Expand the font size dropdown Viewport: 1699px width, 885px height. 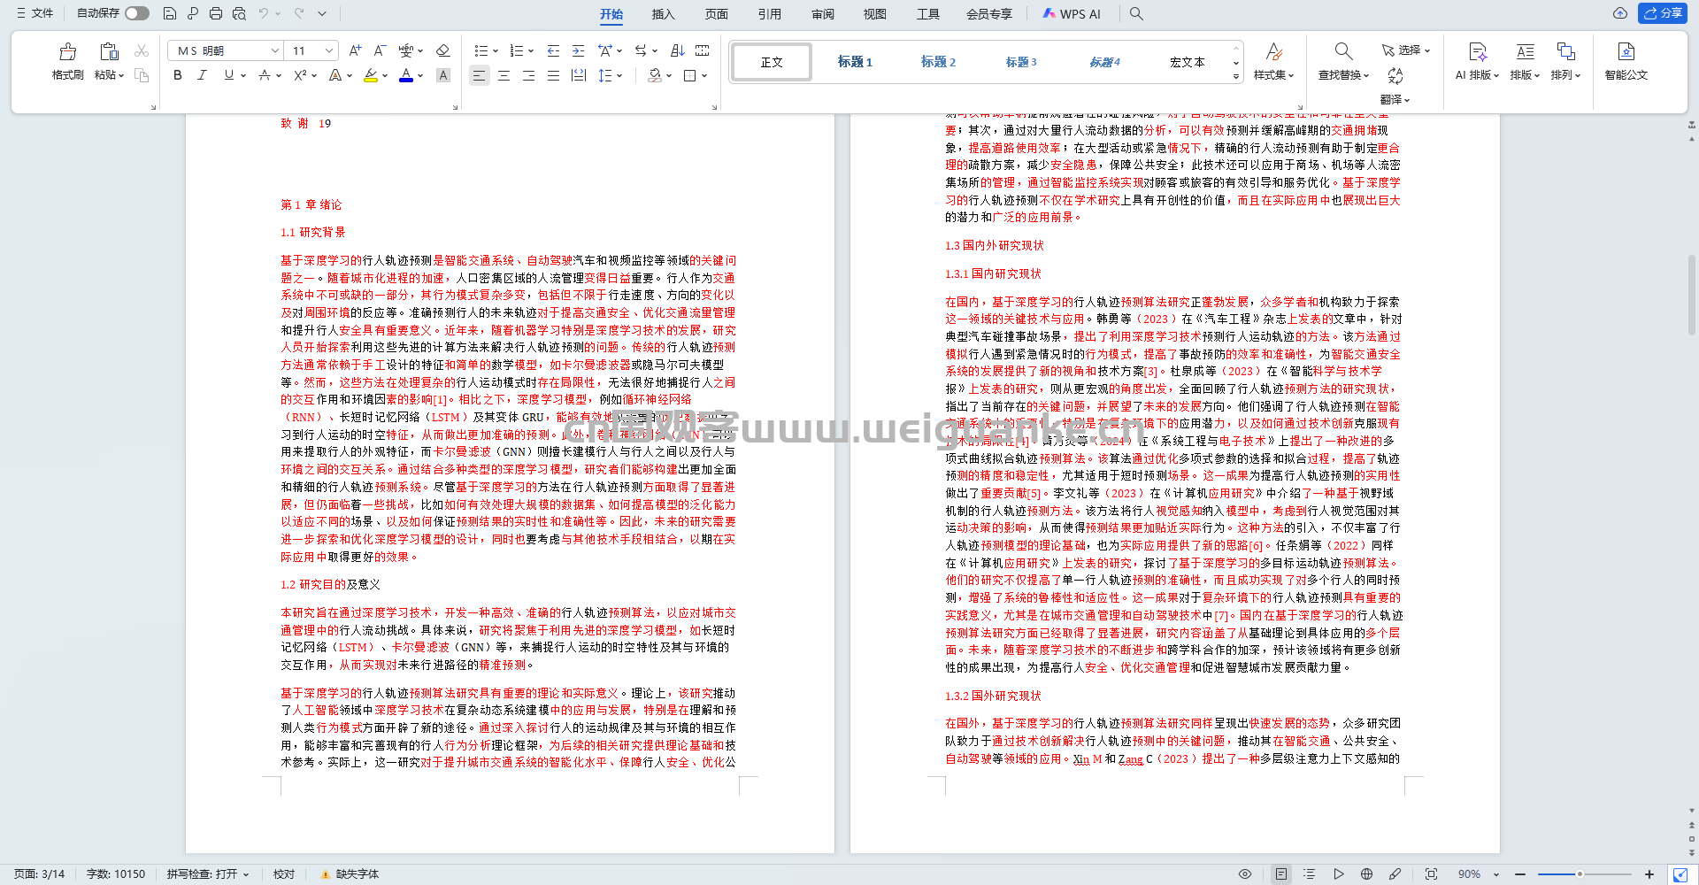pos(329,50)
